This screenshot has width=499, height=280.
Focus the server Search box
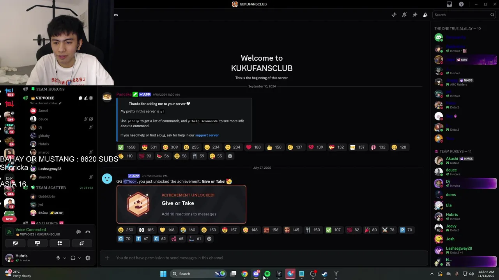pos(464,15)
